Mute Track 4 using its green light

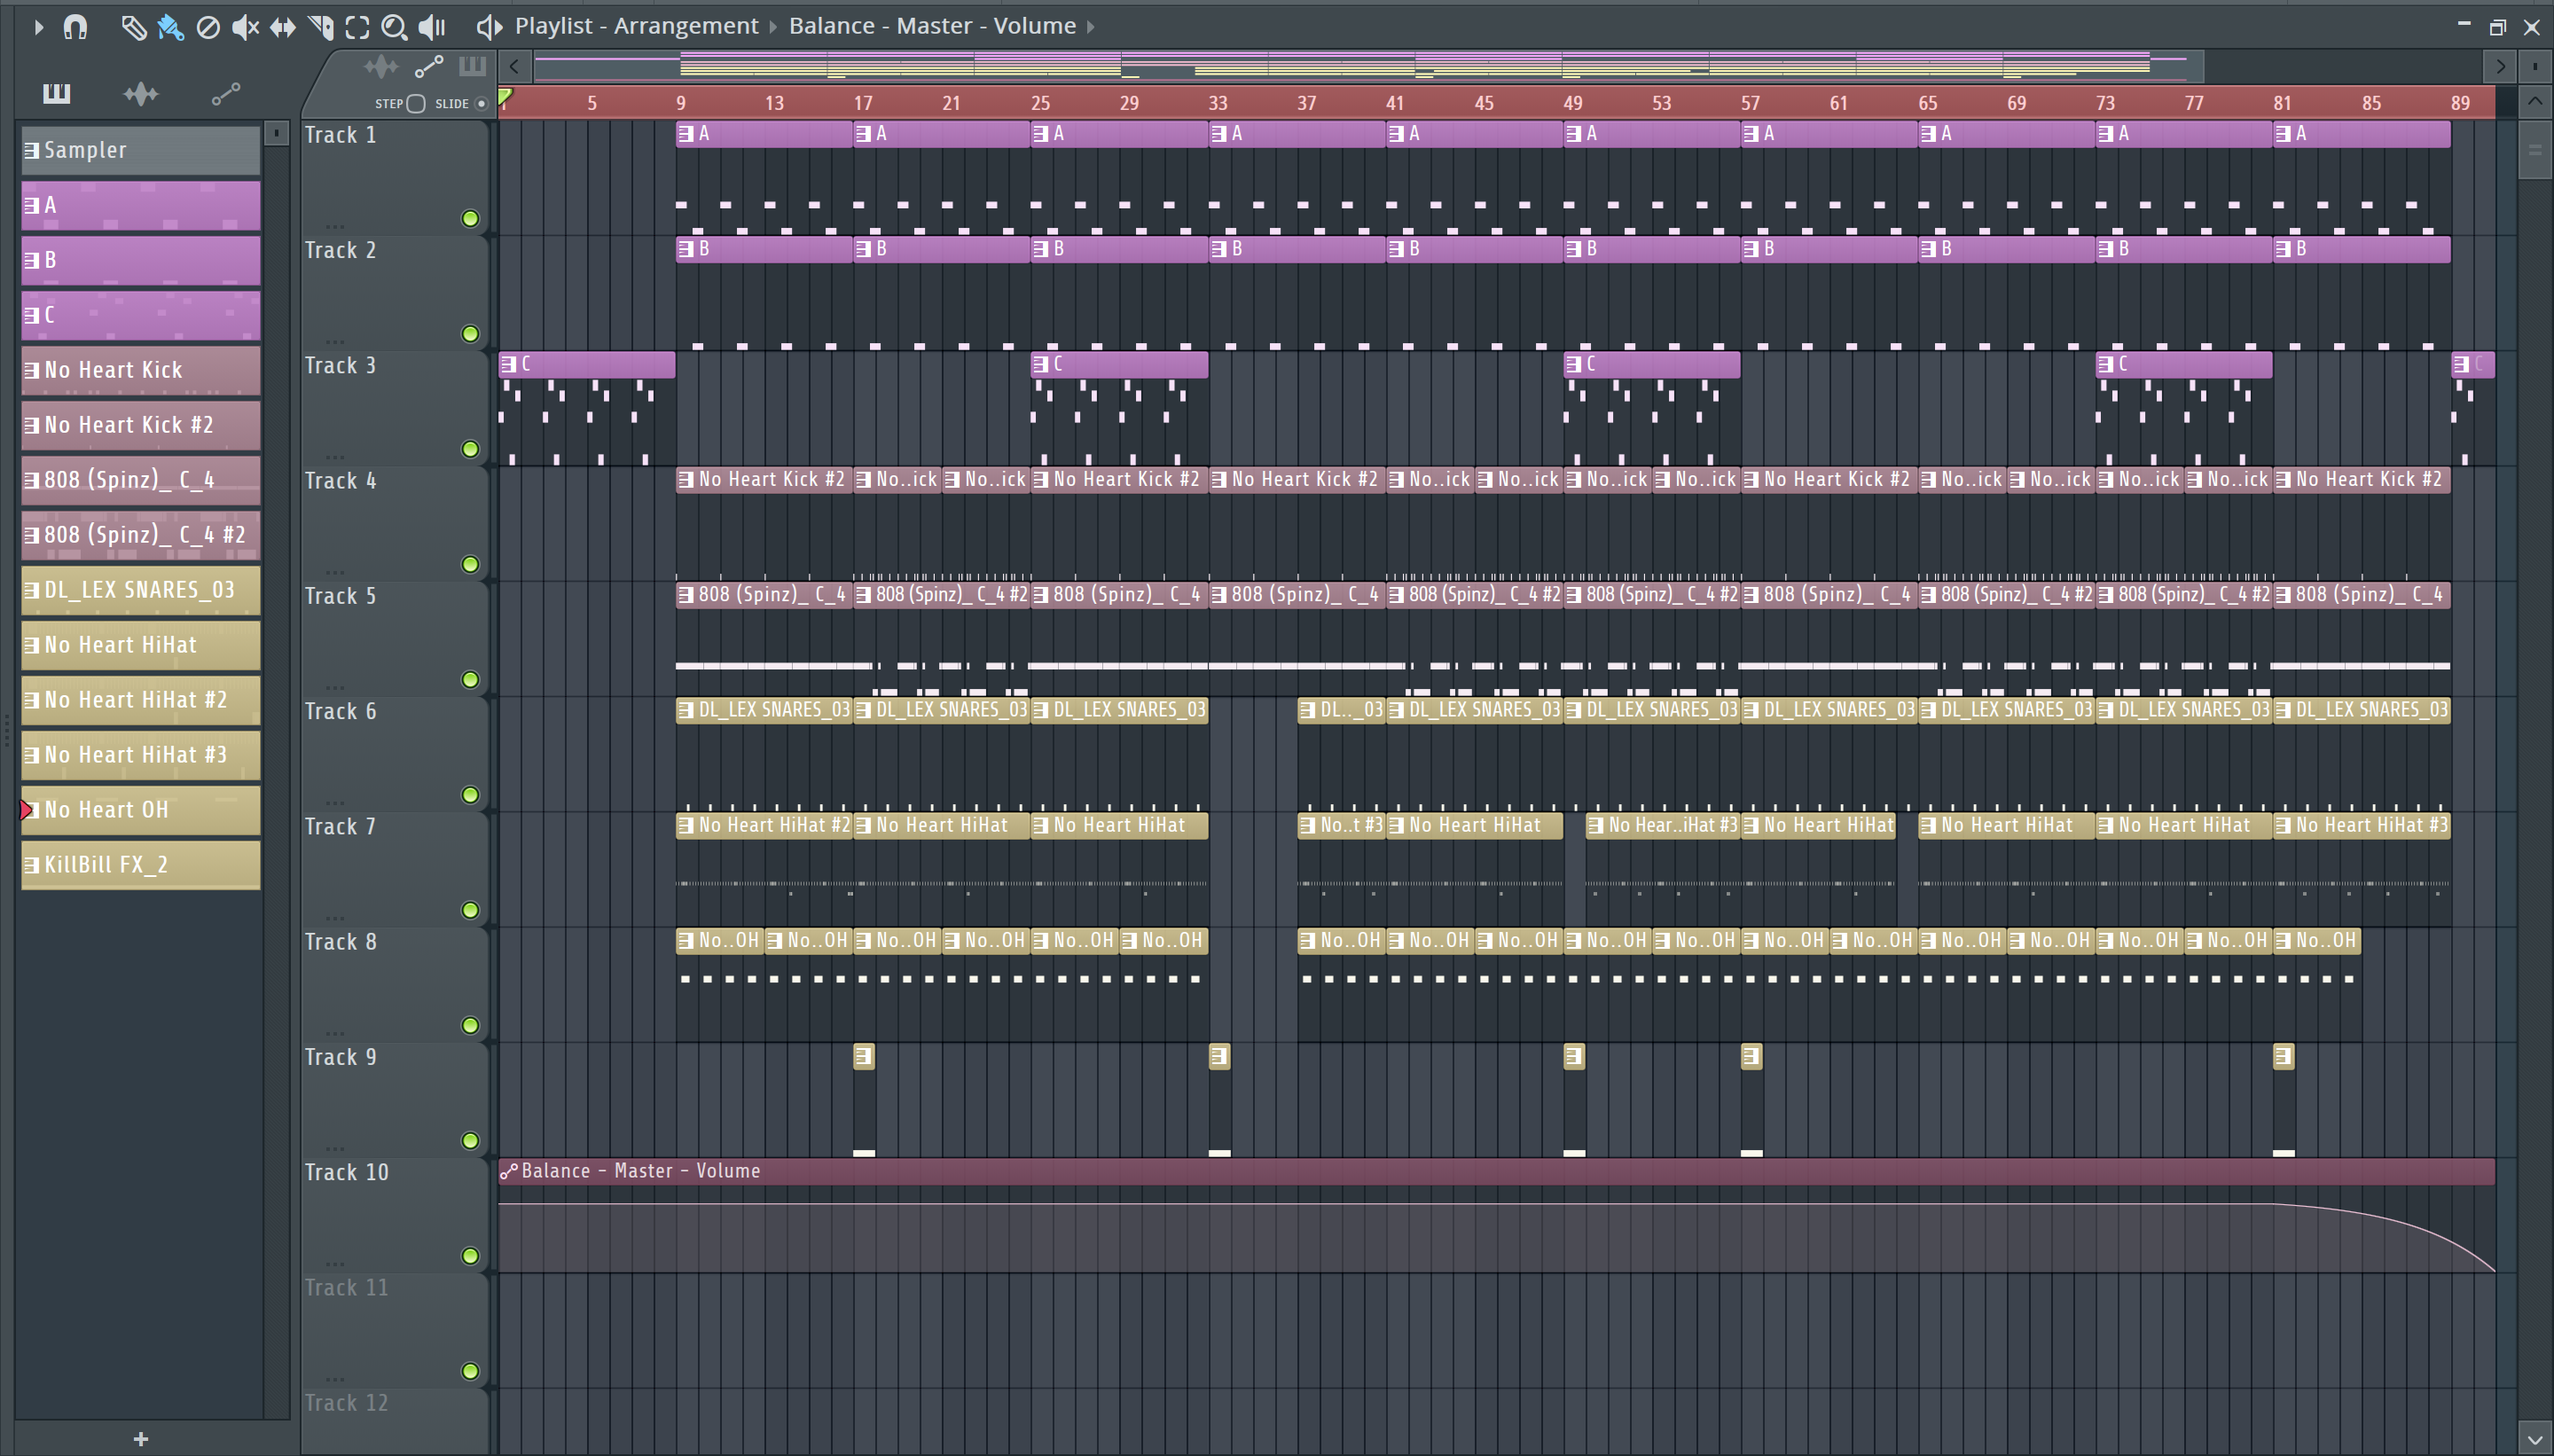470,564
